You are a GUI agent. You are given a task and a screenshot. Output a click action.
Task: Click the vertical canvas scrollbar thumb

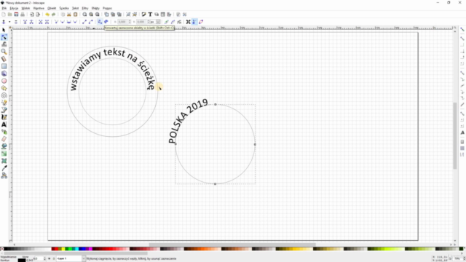(454, 135)
